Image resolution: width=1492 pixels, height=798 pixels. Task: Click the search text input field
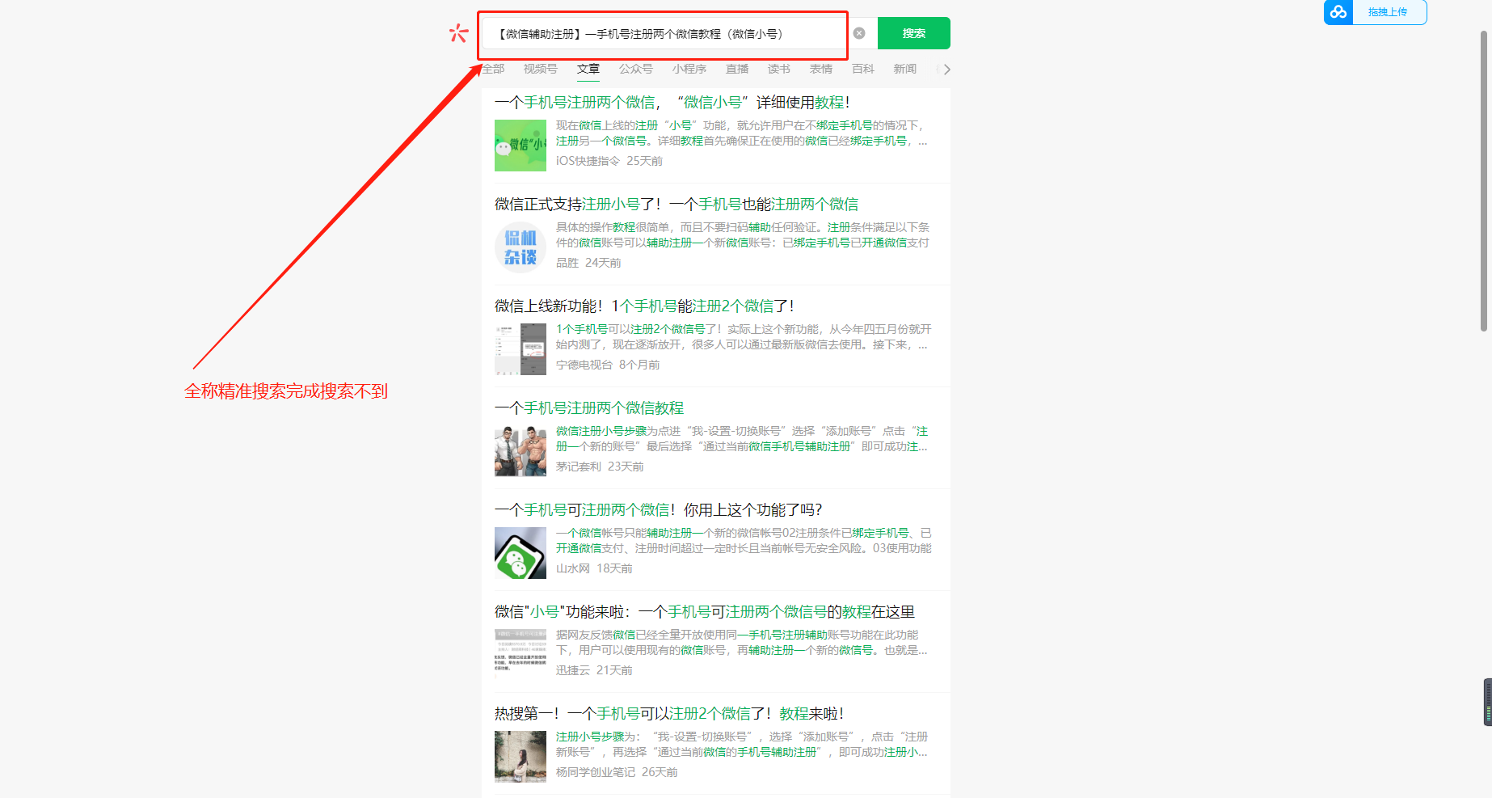point(663,34)
